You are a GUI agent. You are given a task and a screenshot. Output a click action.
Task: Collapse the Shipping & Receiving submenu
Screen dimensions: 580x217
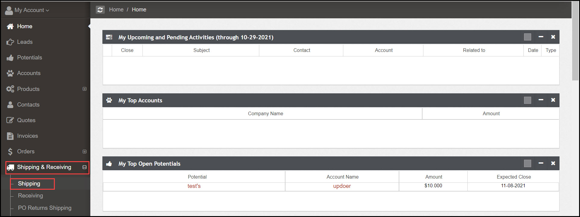[x=85, y=167]
